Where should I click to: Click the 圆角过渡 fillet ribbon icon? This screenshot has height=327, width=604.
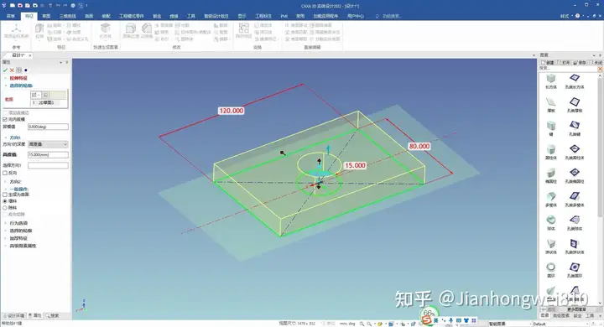[x=131, y=31]
